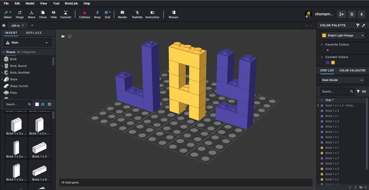Click the reset view icon in viewport
This screenshot has height=190, width=369.
click(x=70, y=36)
